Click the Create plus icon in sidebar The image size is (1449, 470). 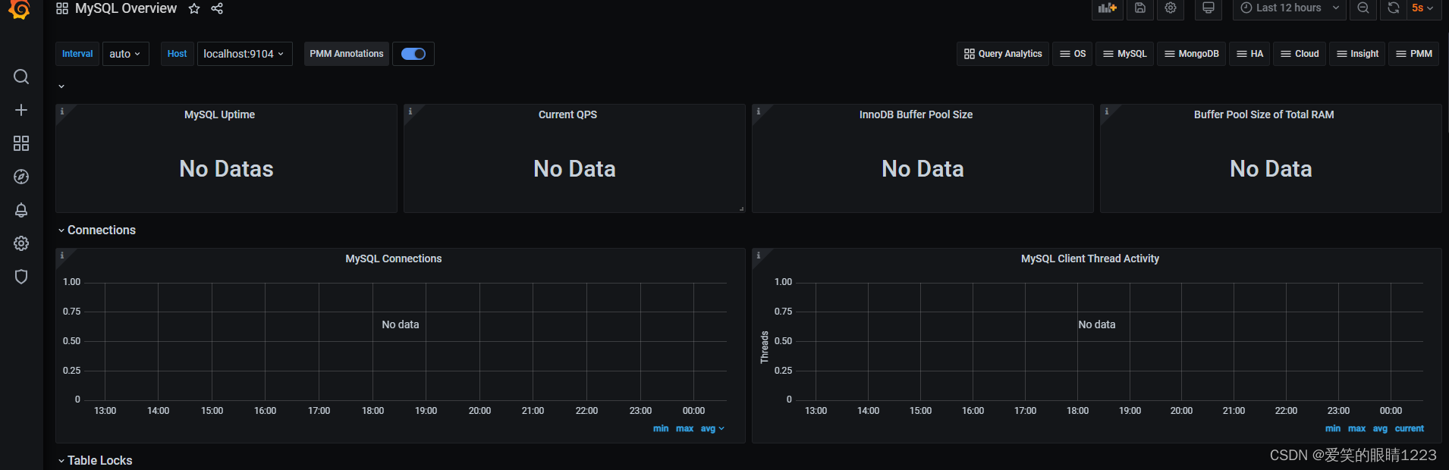click(x=21, y=110)
